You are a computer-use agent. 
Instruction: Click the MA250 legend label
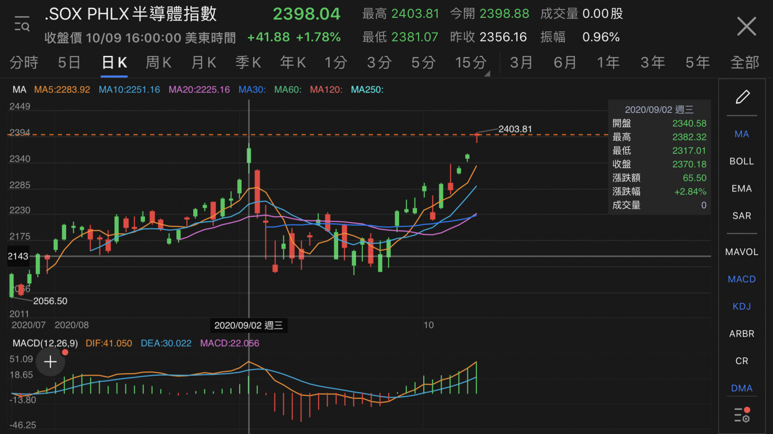[x=367, y=90]
